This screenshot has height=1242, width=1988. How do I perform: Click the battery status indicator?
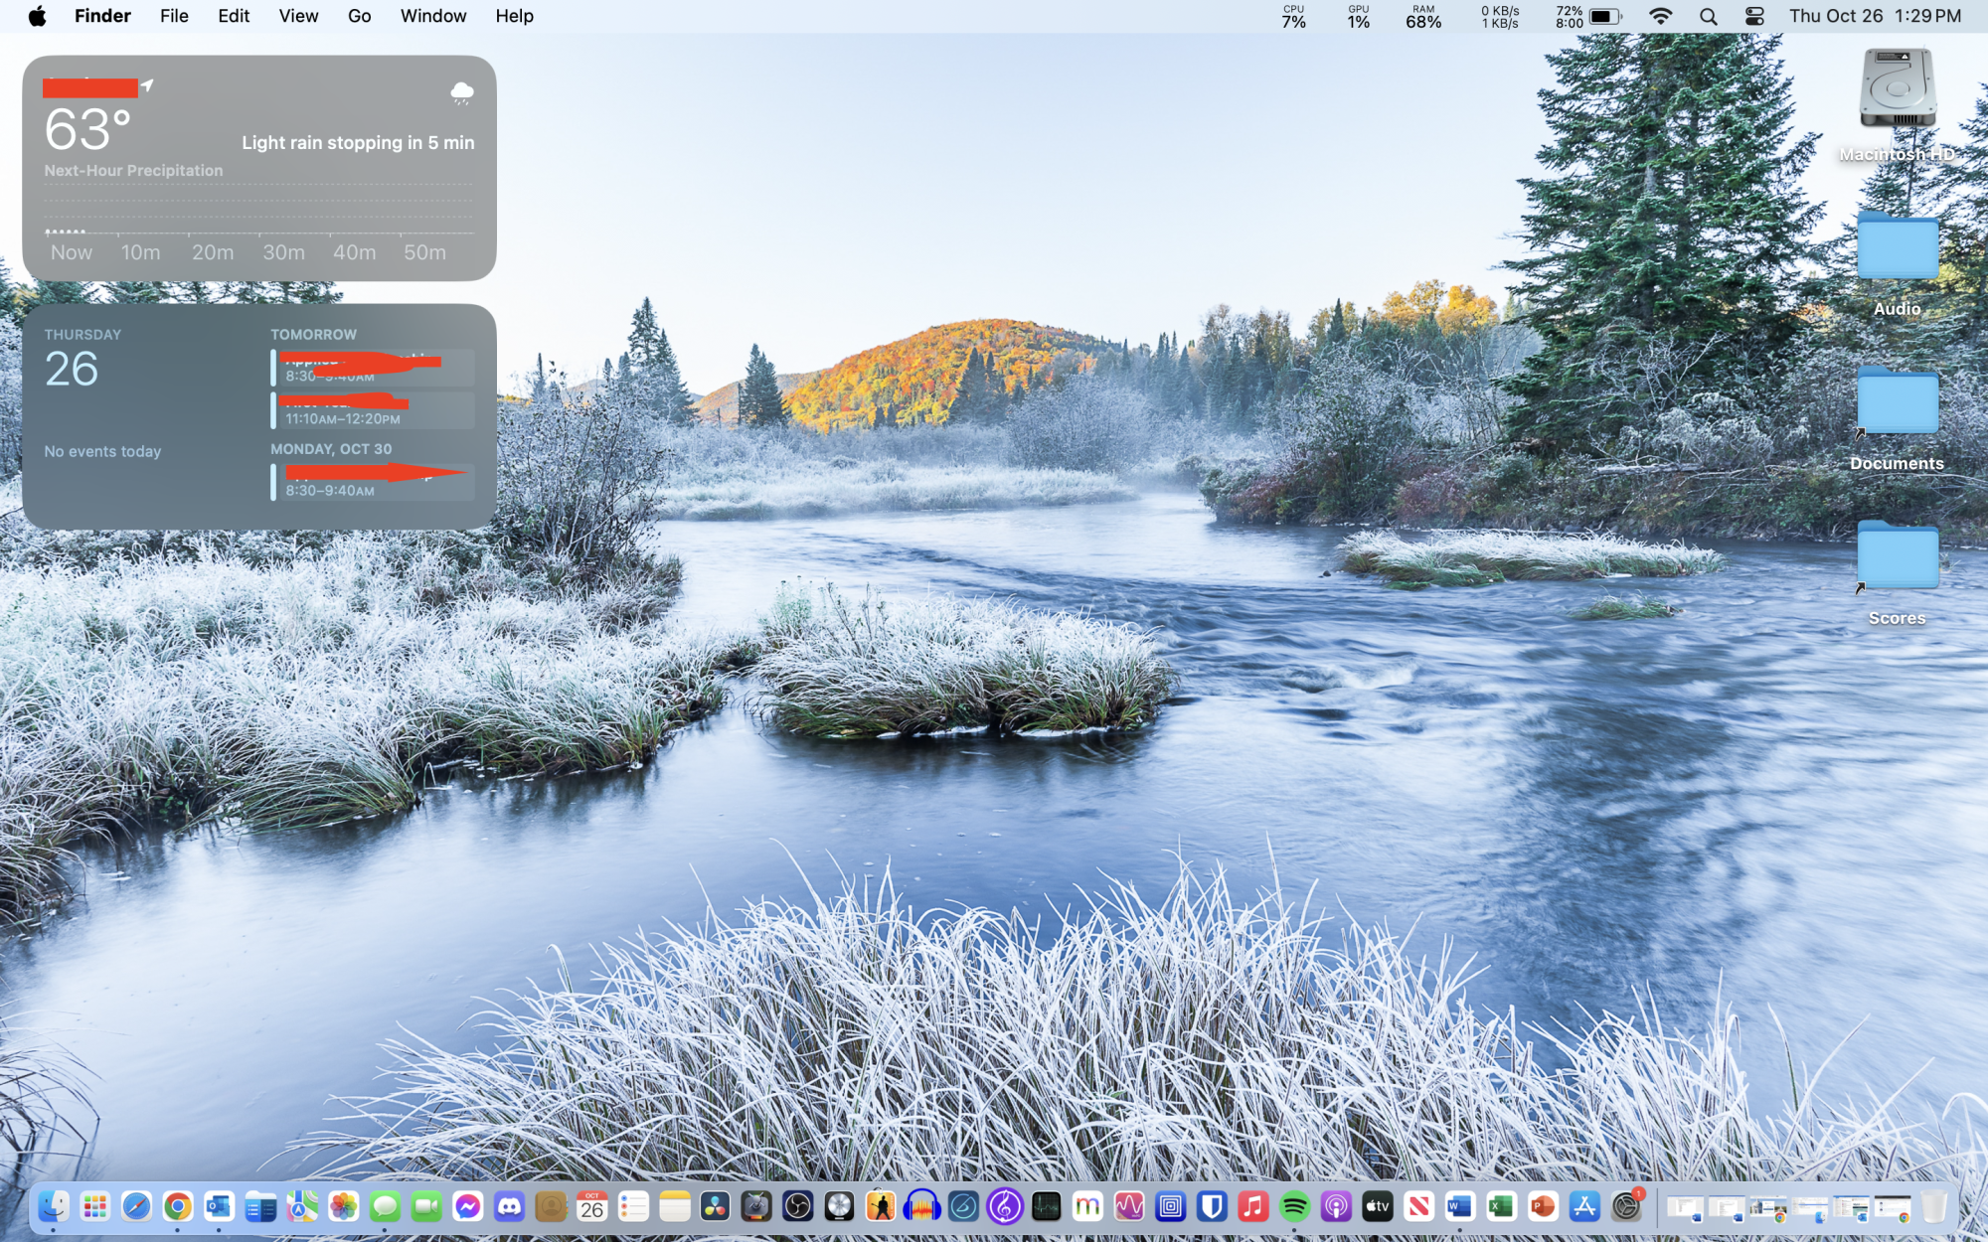pyautogui.click(x=1604, y=16)
